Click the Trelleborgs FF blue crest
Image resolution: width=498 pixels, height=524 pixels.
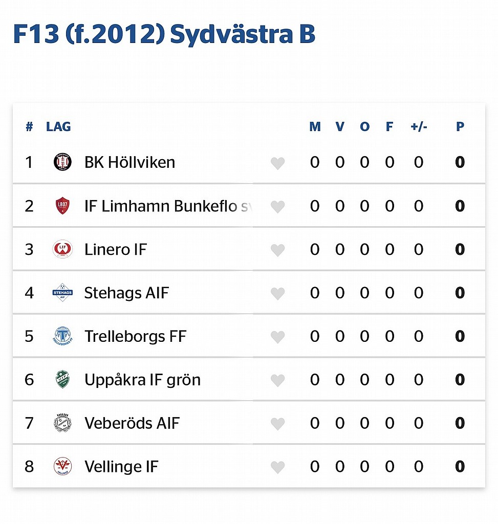coord(62,336)
